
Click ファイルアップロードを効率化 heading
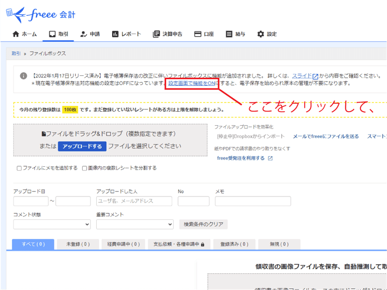[244, 127]
